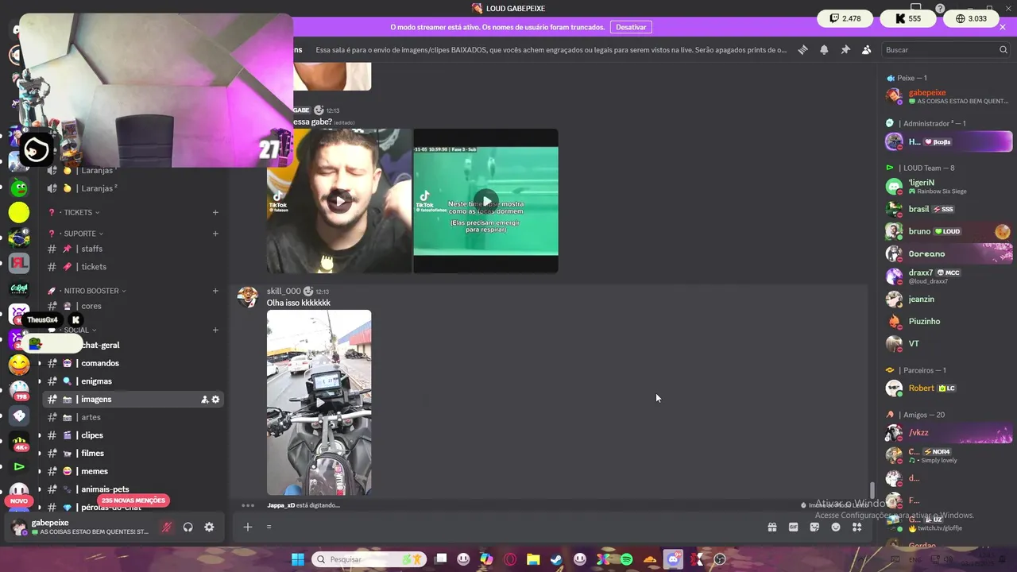
Task: Click the NOVO unread servers pill
Action: (x=19, y=501)
